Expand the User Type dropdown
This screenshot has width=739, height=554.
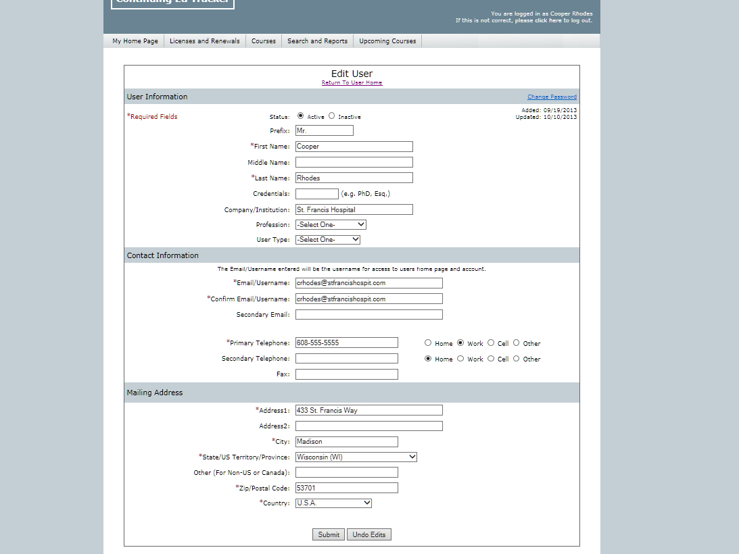pos(328,240)
